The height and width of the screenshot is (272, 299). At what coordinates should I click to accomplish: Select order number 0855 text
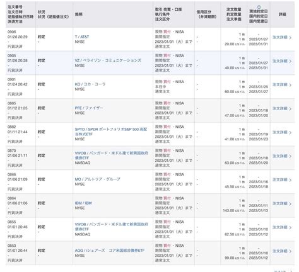pyautogui.click(x=12, y=222)
